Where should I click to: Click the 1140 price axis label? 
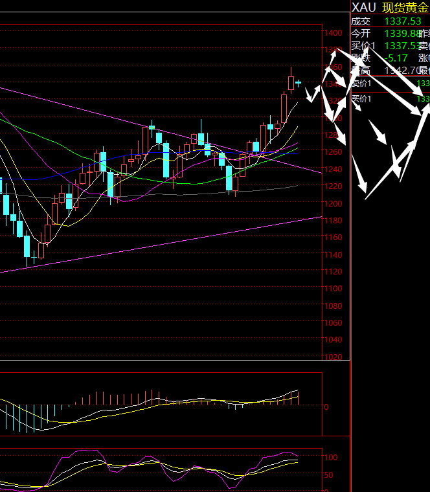pos(333,254)
